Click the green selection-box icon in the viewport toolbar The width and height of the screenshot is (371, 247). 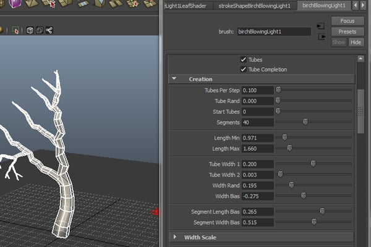tap(15, 30)
